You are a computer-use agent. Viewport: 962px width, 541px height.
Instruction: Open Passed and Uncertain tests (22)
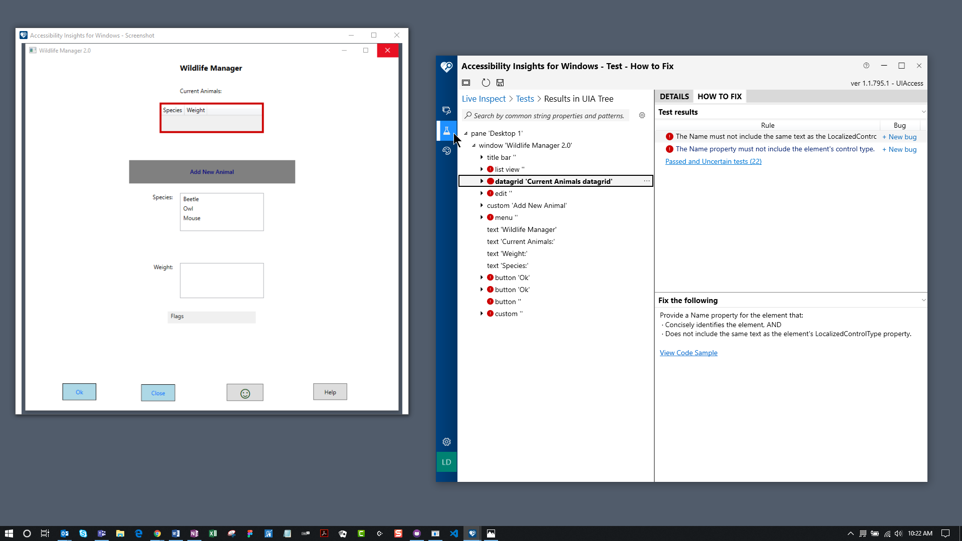713,161
